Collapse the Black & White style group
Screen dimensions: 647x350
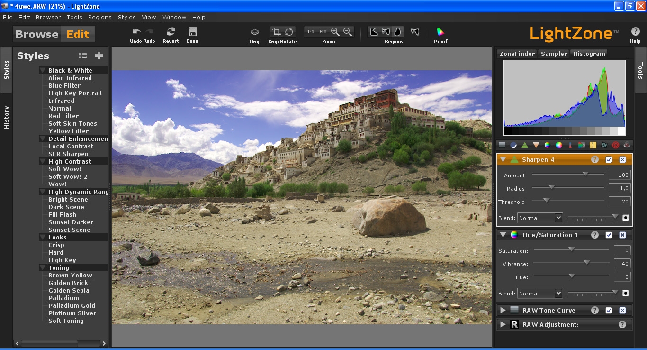coord(42,70)
